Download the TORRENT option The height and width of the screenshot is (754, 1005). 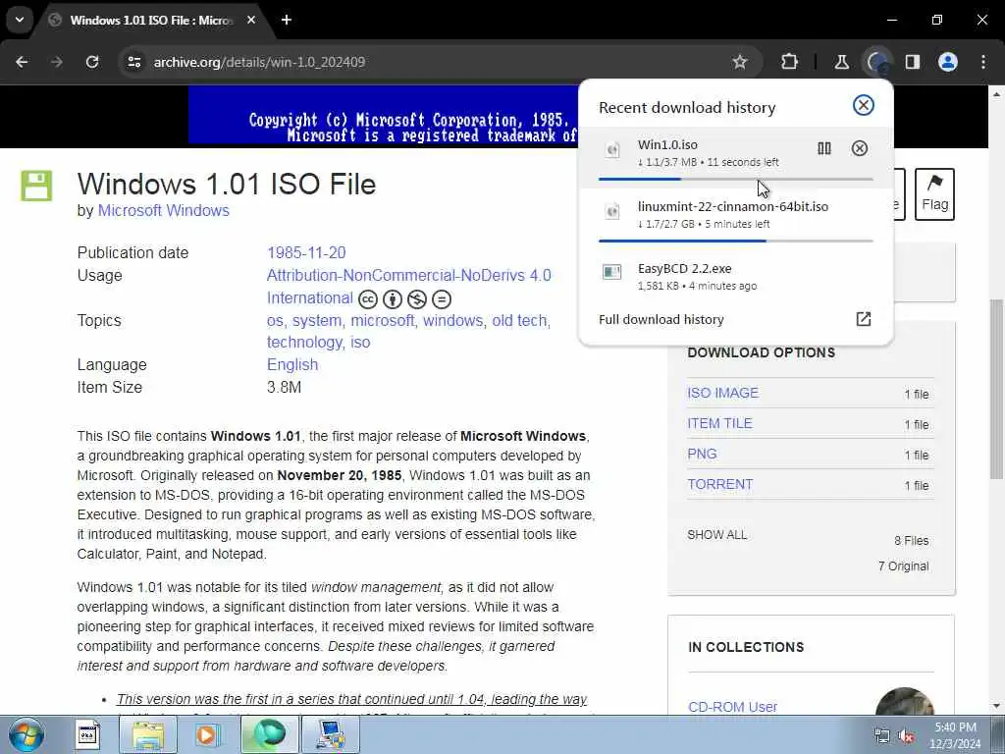click(x=719, y=484)
